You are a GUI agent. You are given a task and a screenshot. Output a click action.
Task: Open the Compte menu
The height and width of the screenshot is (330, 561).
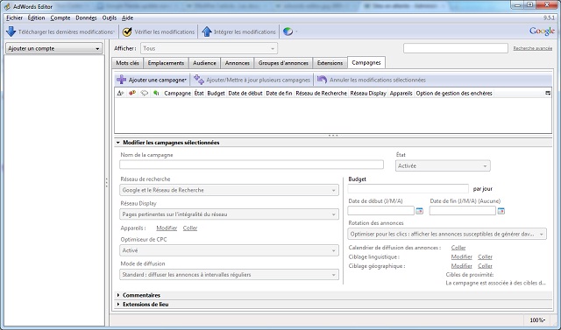pos(60,18)
